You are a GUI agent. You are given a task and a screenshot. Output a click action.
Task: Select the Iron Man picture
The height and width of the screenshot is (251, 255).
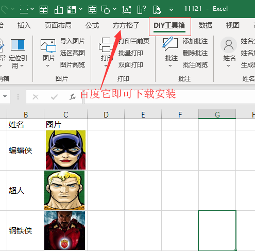tap(64, 230)
